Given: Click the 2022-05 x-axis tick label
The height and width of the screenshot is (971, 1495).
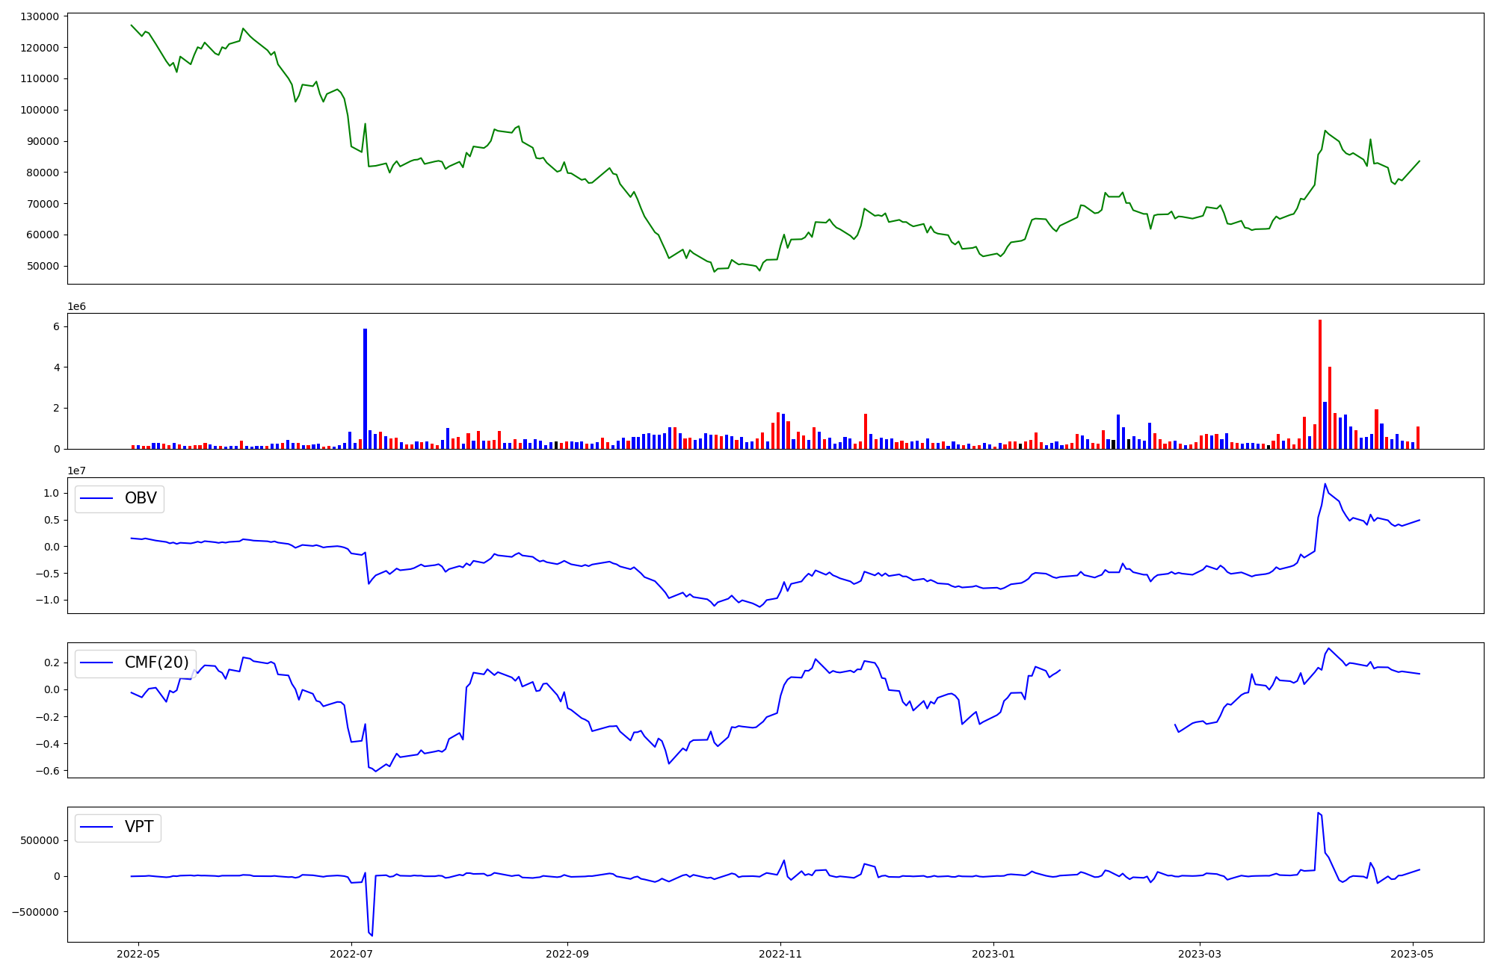Looking at the screenshot, I should click(x=138, y=954).
